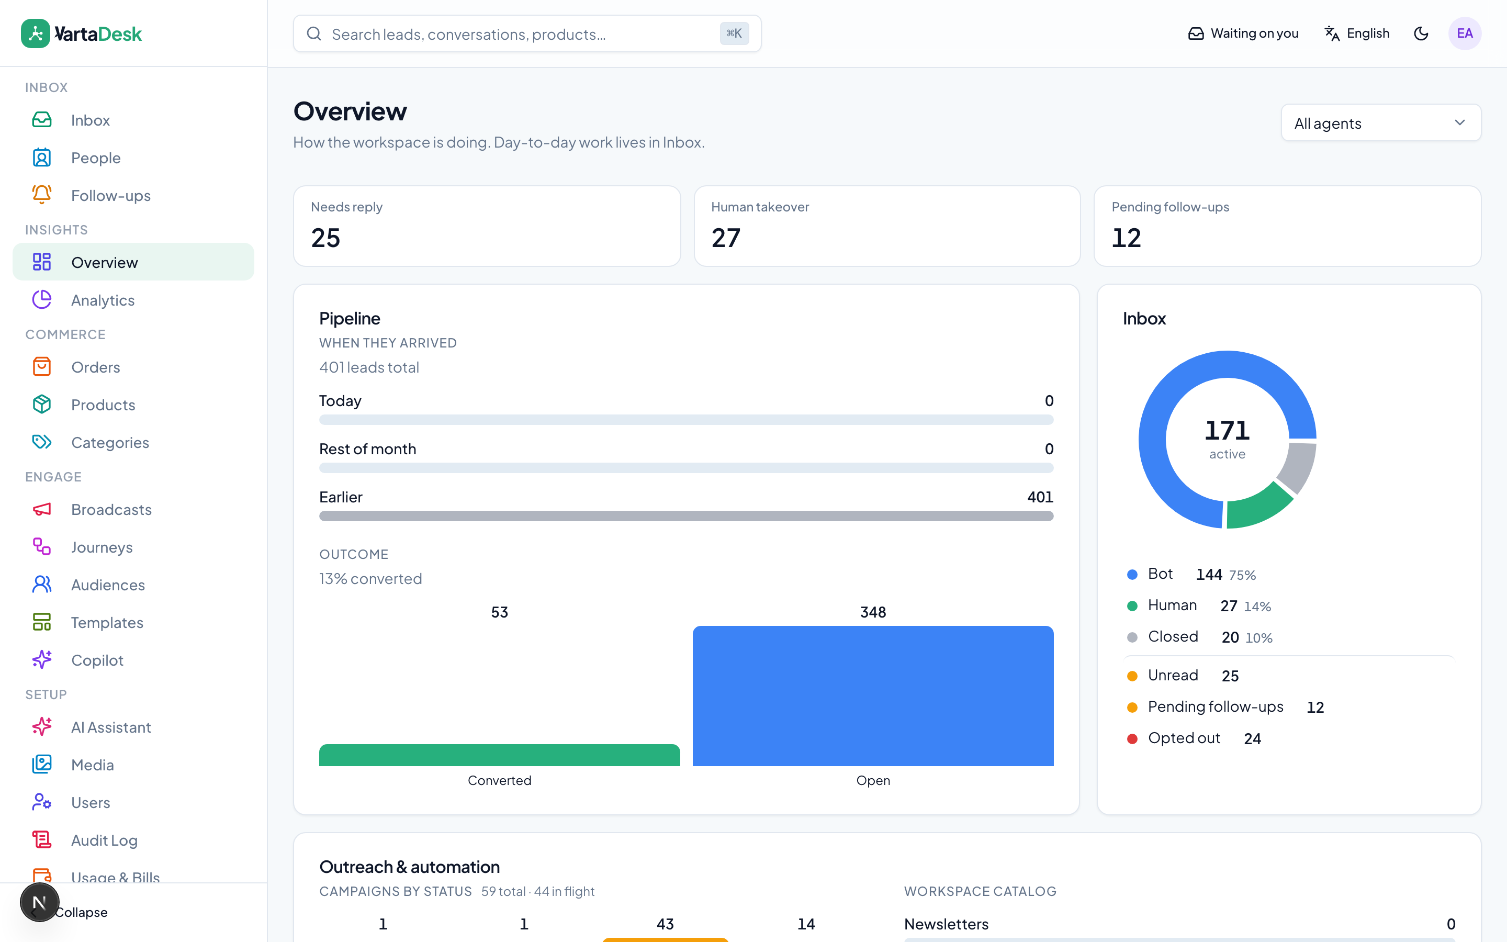Open the Broadcasts megaphone icon
1507x942 pixels.
(42, 509)
